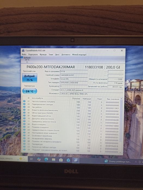The image size is (143, 190).
Task: Click the CrystalDiskInfo title bar app icon
Action: (23, 51)
